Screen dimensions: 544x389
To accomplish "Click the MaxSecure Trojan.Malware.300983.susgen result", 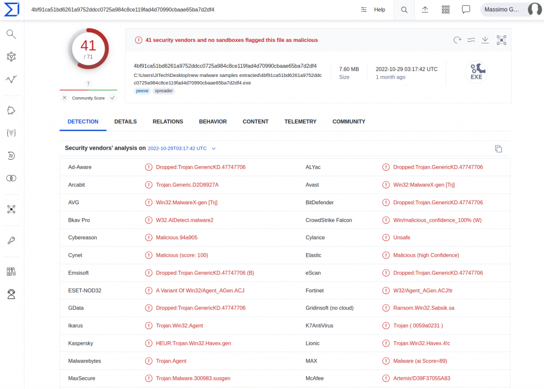I will [193, 378].
